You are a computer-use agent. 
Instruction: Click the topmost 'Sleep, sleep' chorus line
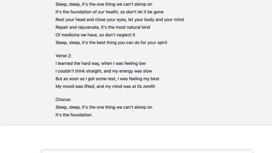[104, 4]
